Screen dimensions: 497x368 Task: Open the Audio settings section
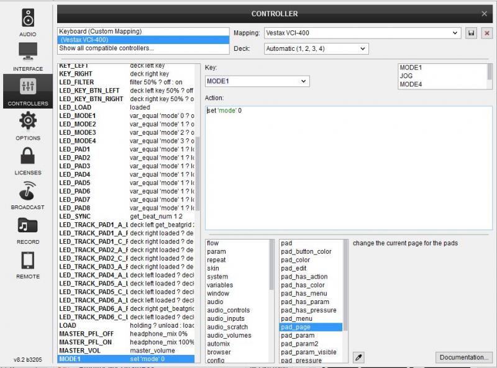[x=28, y=22]
